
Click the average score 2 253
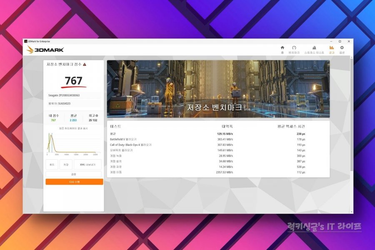tap(73, 120)
